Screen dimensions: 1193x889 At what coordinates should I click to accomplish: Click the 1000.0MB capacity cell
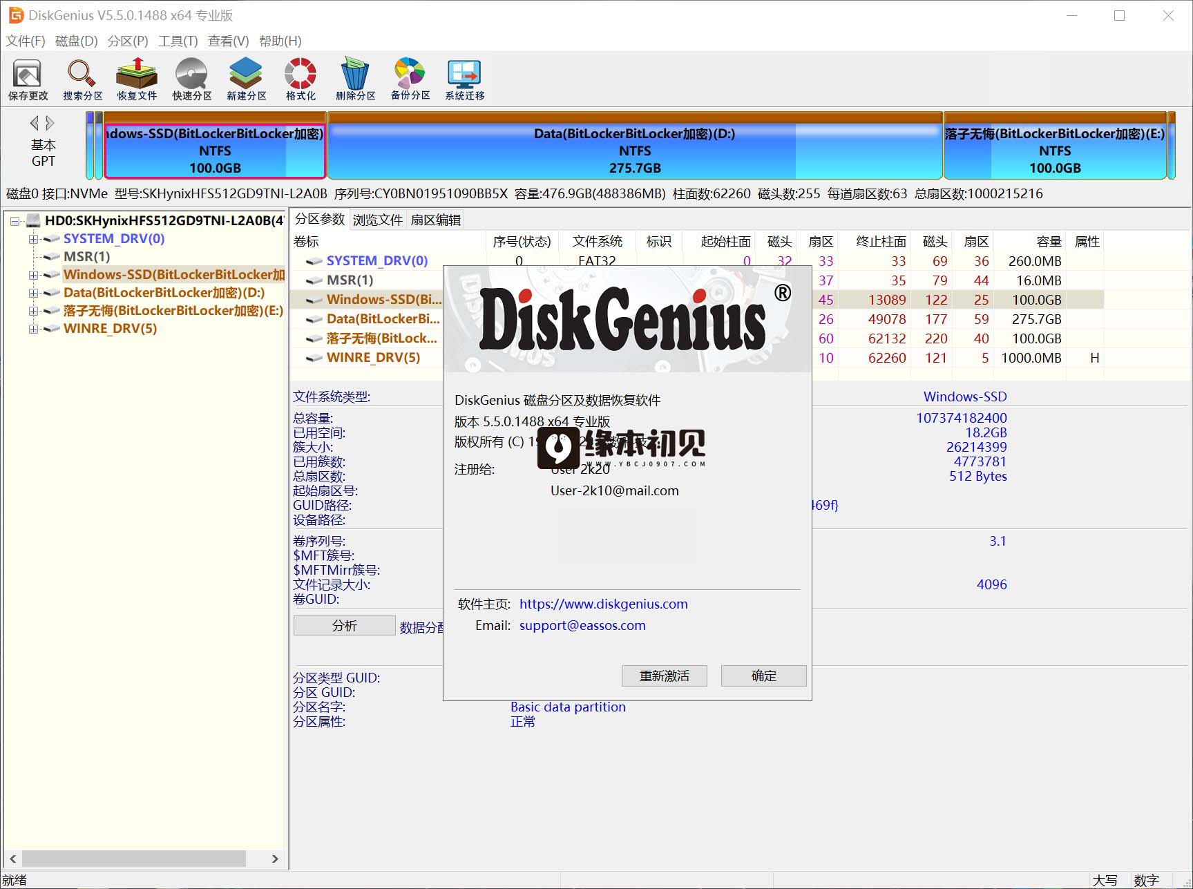pyautogui.click(x=1031, y=358)
